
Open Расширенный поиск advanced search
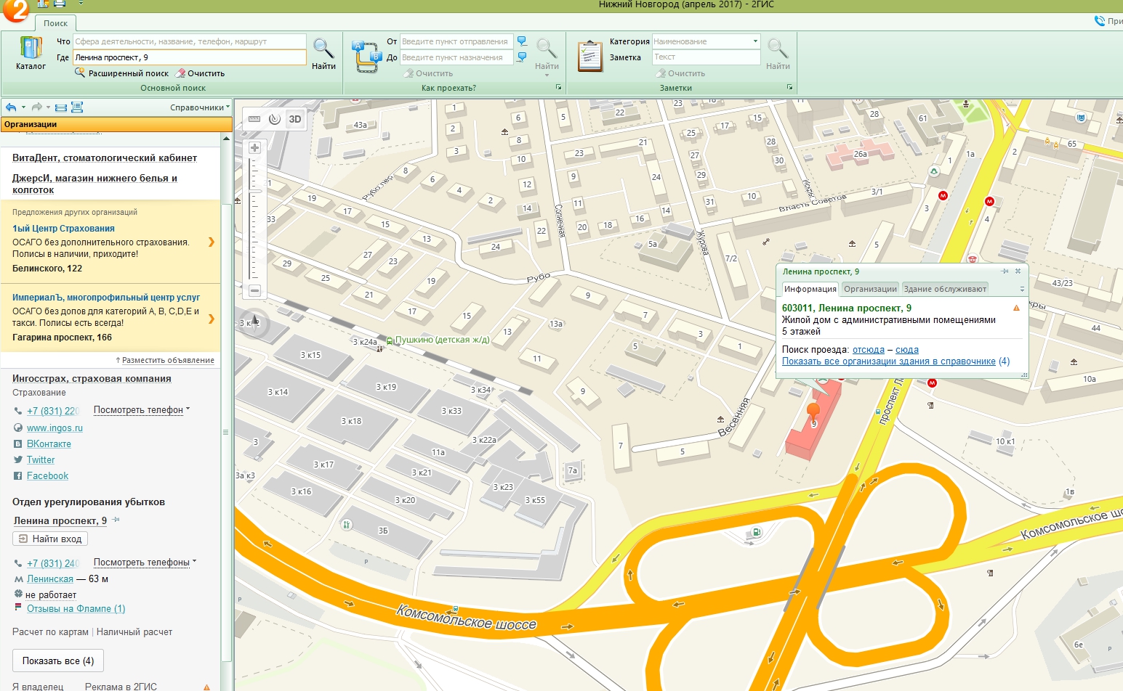click(121, 73)
